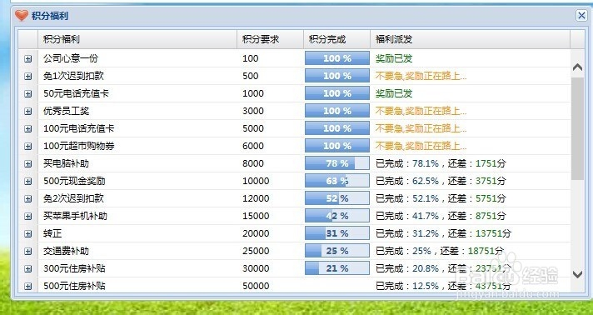This screenshot has width=593, height=315.
Task: Click the vertical scrollbar thumb
Action: 577,128
